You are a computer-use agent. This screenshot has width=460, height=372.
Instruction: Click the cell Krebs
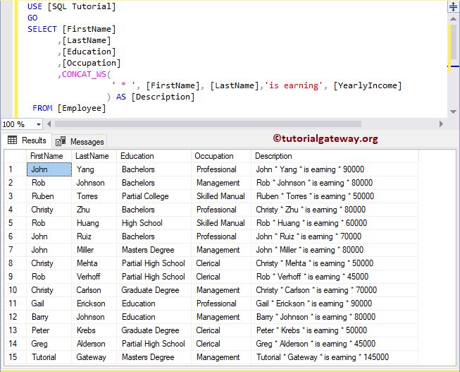94,330
